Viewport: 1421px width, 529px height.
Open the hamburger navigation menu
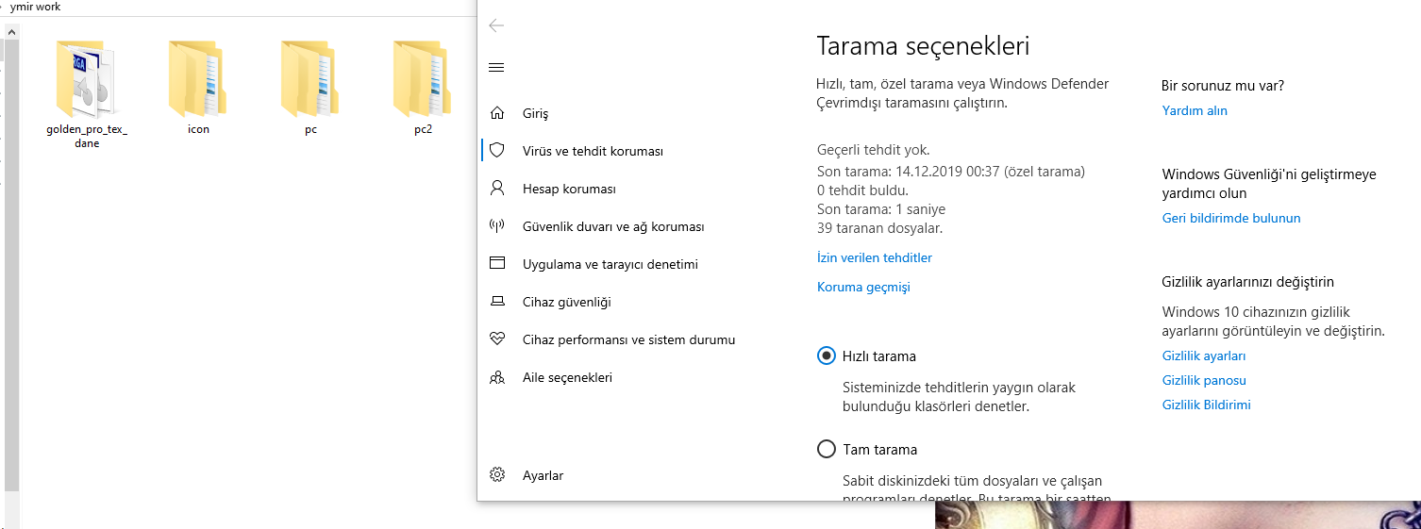click(496, 68)
